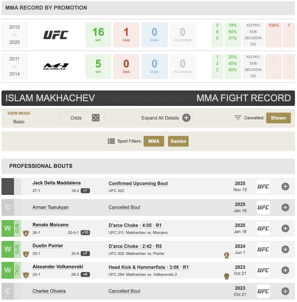Expand details for the Renato Moicano bout
297x302 pixels.
pos(285,228)
